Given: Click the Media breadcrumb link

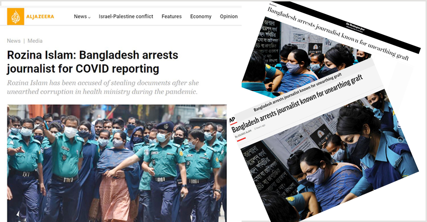Looking at the screenshot, I should point(35,41).
